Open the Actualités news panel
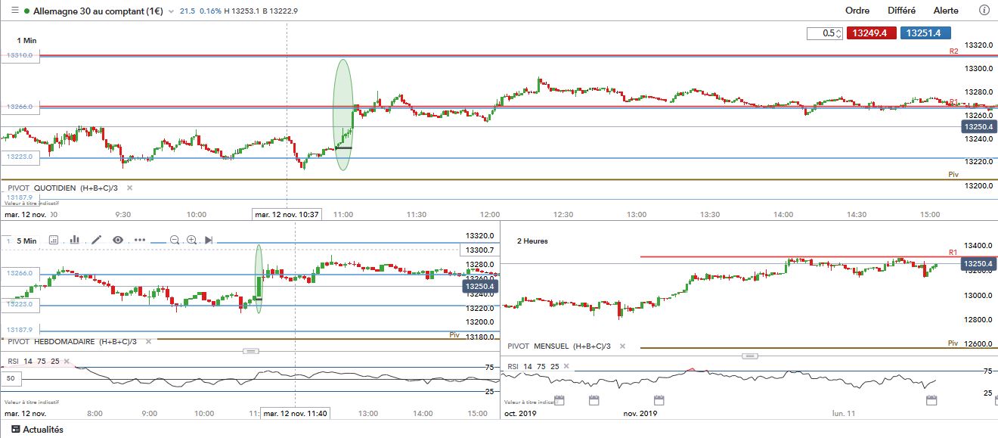The height and width of the screenshot is (438, 998). (x=37, y=430)
